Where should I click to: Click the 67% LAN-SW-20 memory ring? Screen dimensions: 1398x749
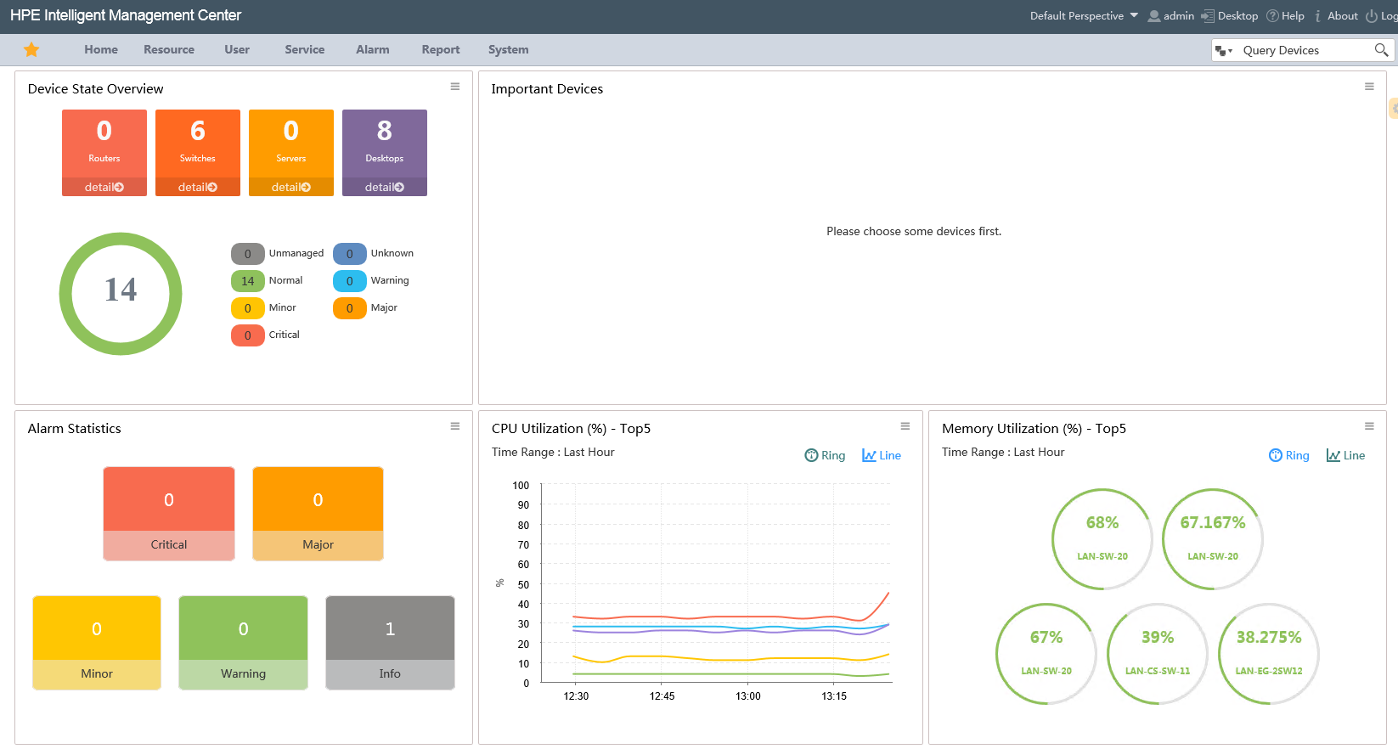pos(1046,654)
